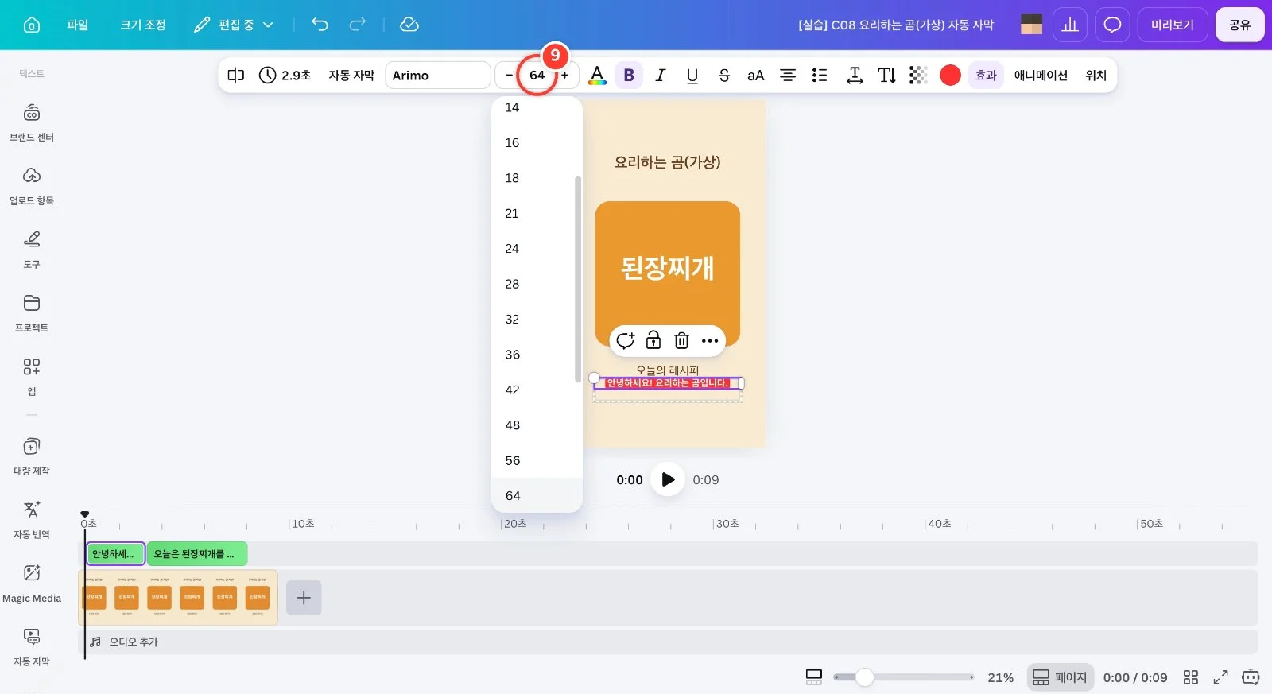
Task: Click the timeline zoom slider handle
Action: coord(864,677)
